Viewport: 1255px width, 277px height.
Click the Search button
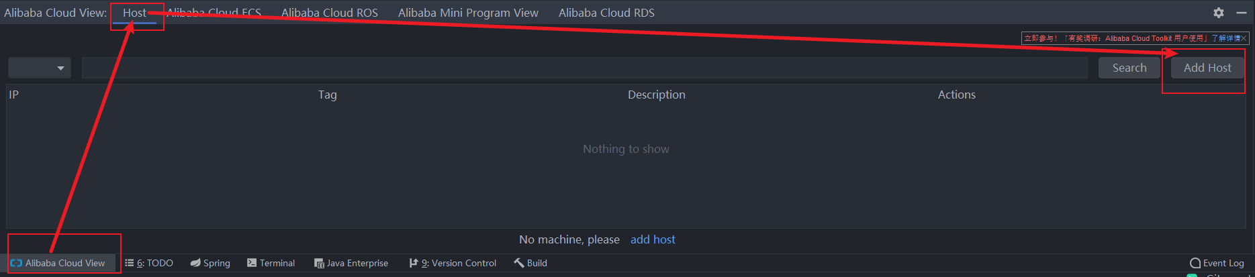coord(1129,68)
